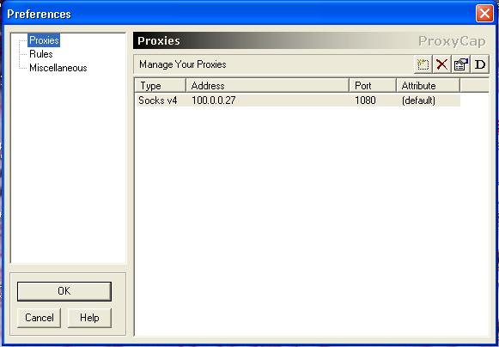The height and width of the screenshot is (347, 499).
Task: Sort proxies by the Address column header
Action: coord(267,85)
